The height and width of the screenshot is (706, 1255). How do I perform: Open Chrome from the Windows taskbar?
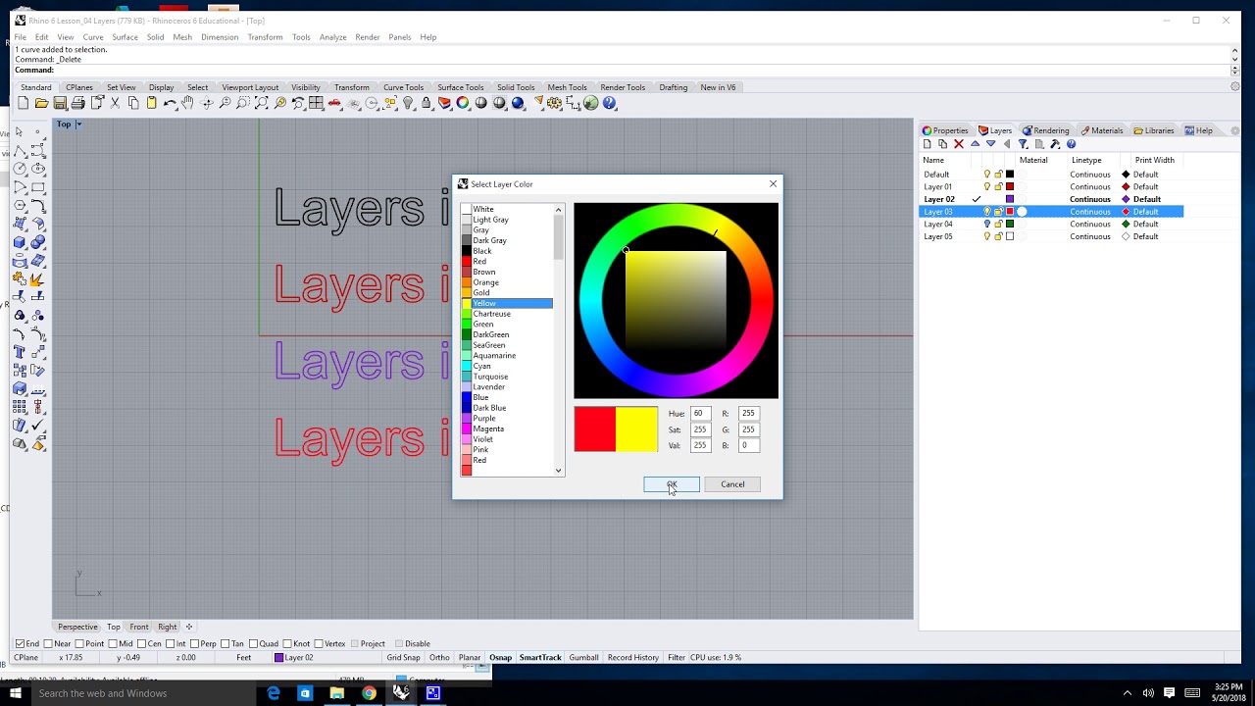point(369,693)
